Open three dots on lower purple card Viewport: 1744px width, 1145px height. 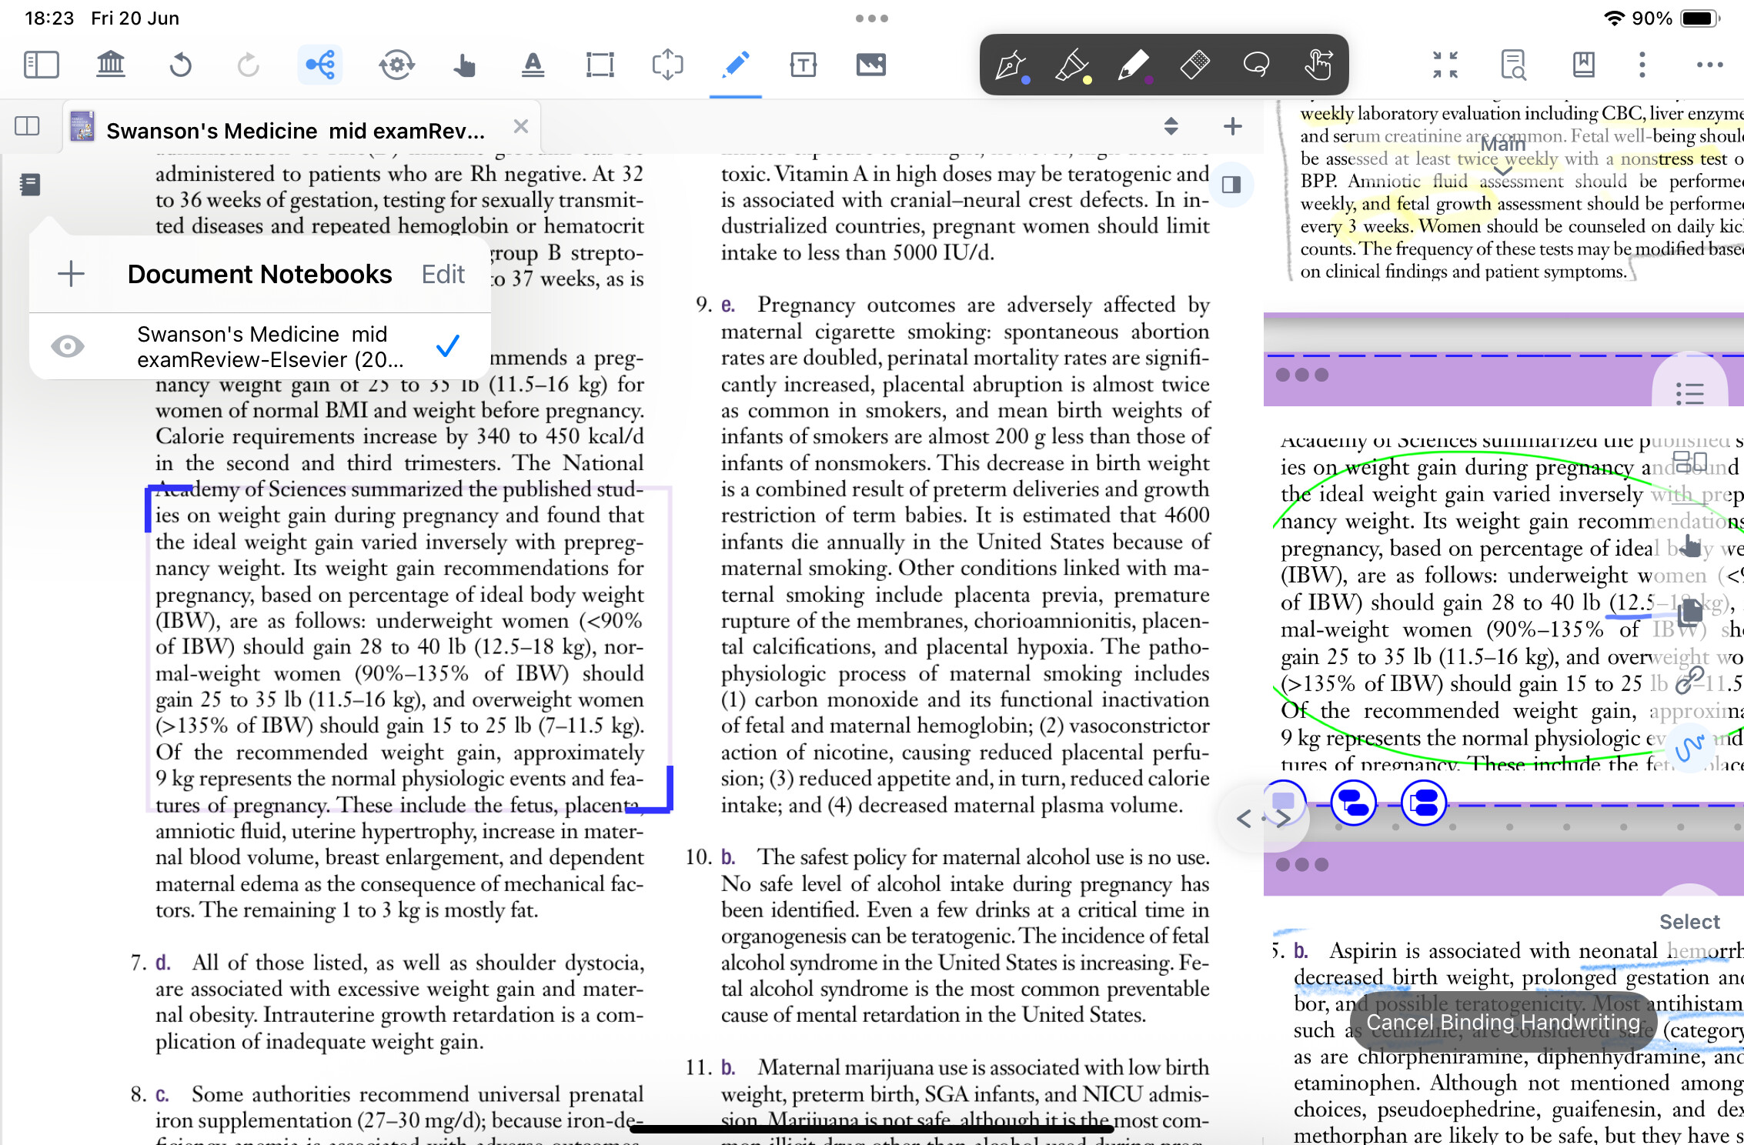point(1302,864)
